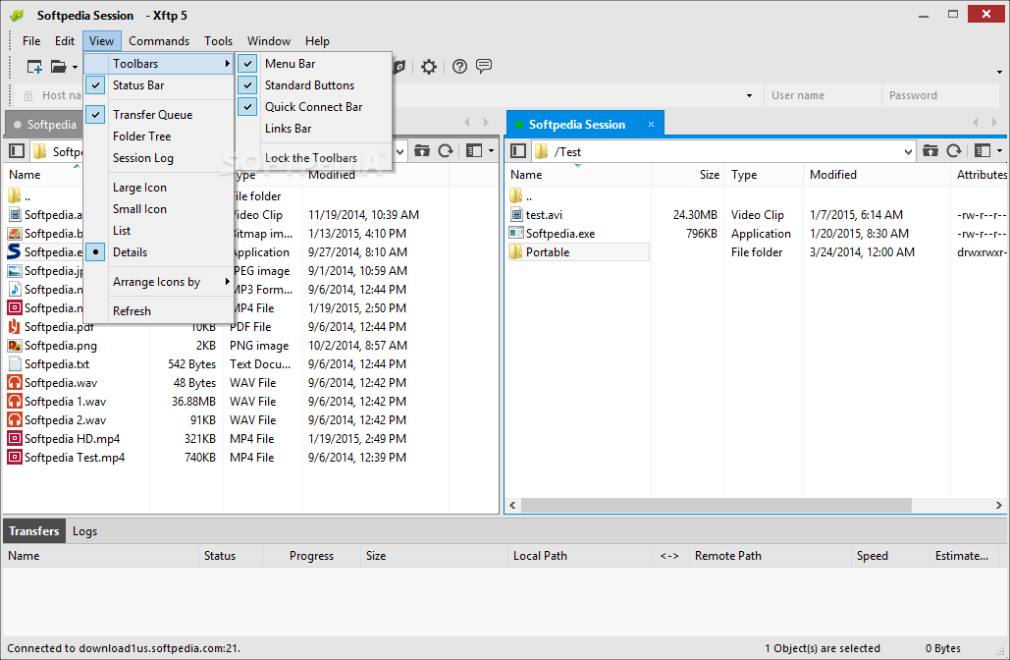
Task: Select the Softpedia.png icon
Action: (14, 346)
